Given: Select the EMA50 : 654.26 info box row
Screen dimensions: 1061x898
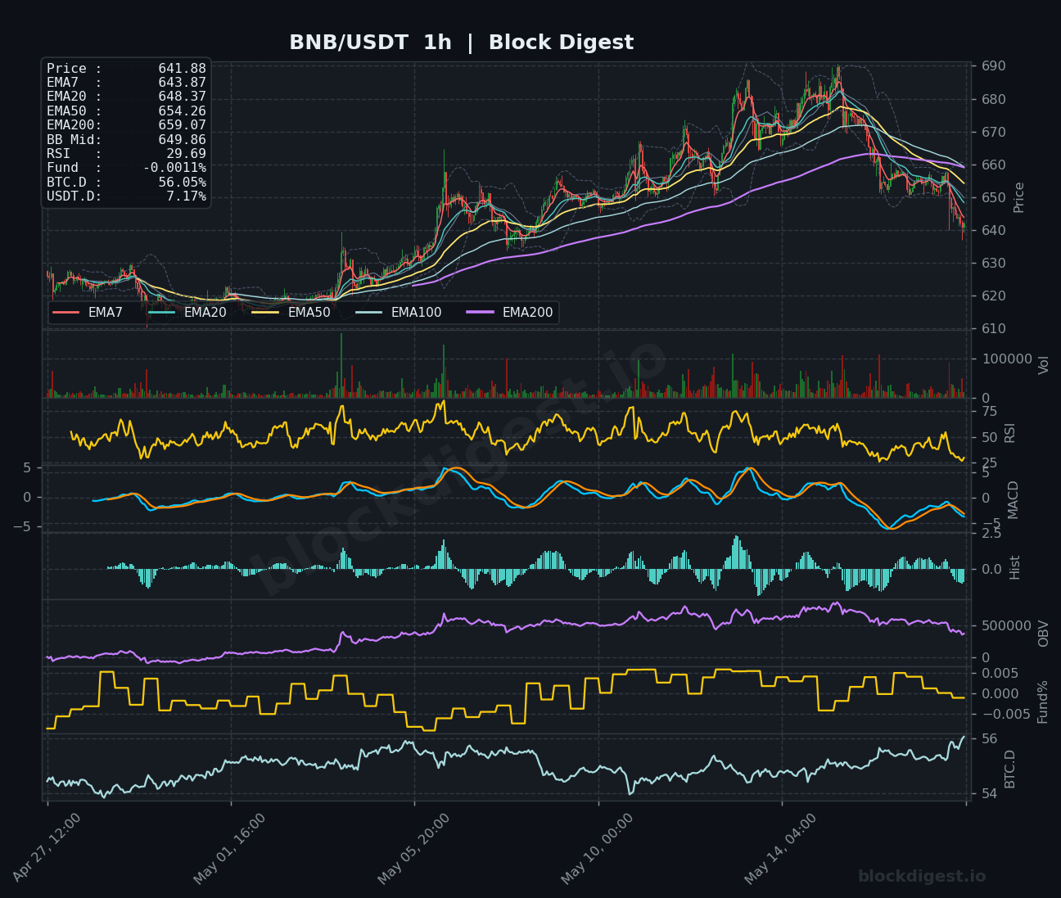Looking at the screenshot, I should coord(126,111).
